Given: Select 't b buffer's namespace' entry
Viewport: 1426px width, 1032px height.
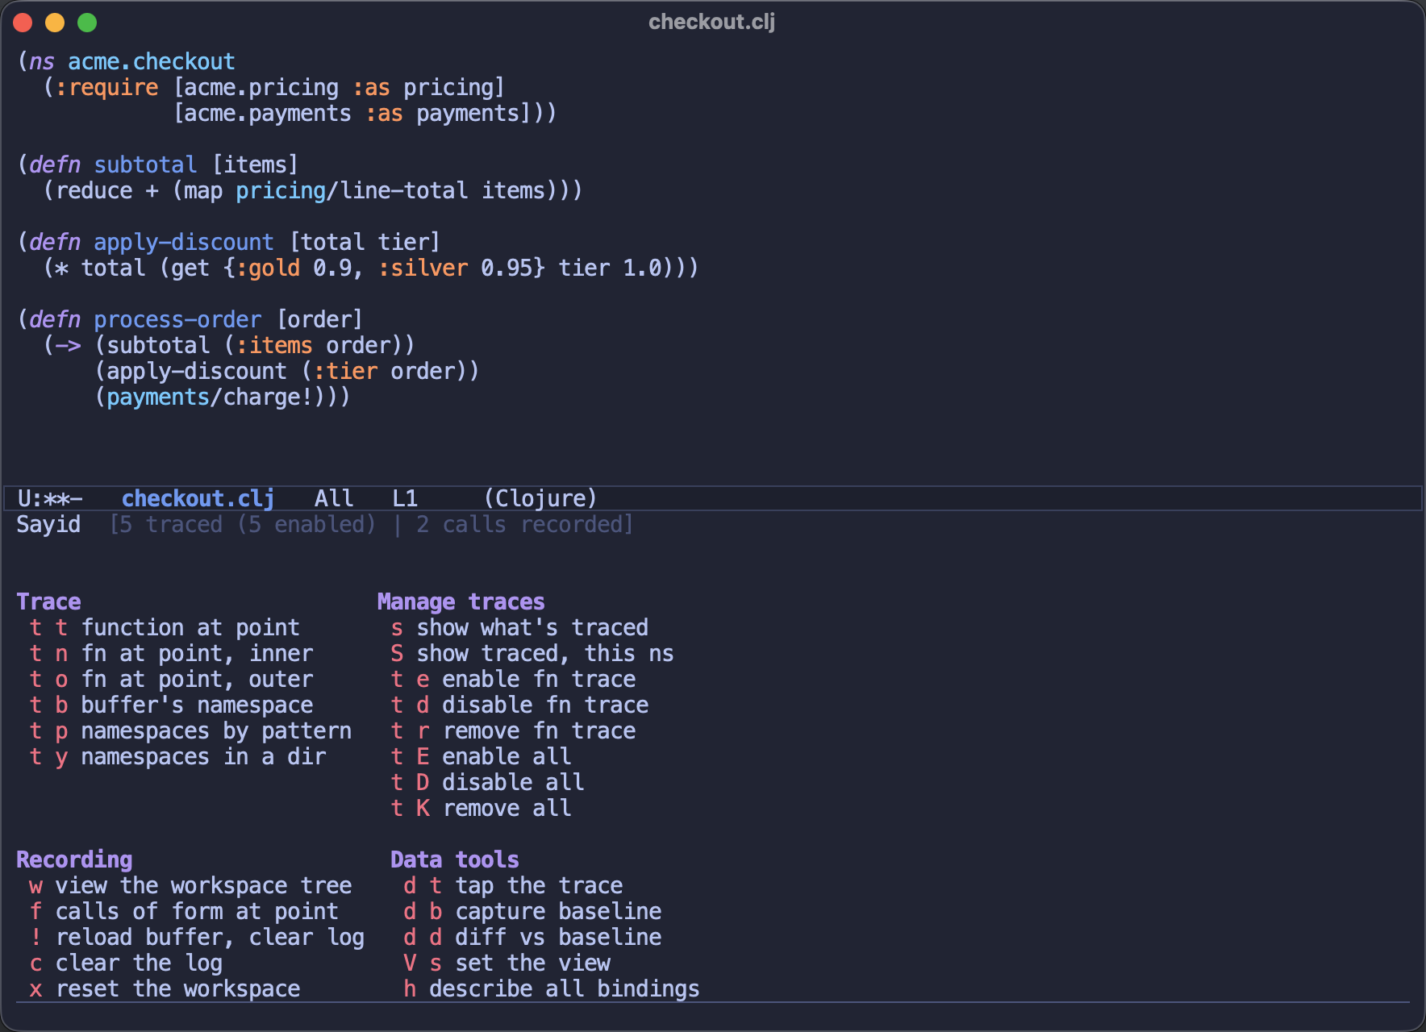Looking at the screenshot, I should coord(171,705).
